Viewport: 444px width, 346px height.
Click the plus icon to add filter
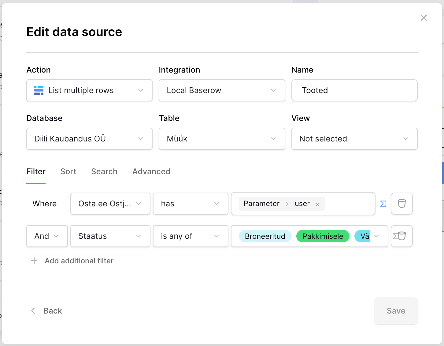34,261
